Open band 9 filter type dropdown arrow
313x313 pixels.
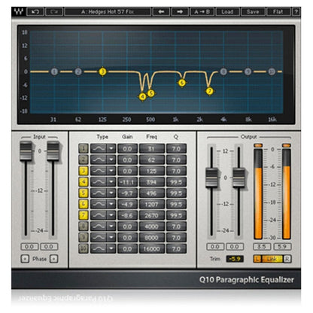coord(111,238)
